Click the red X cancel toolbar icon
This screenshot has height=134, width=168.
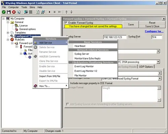click(14, 12)
